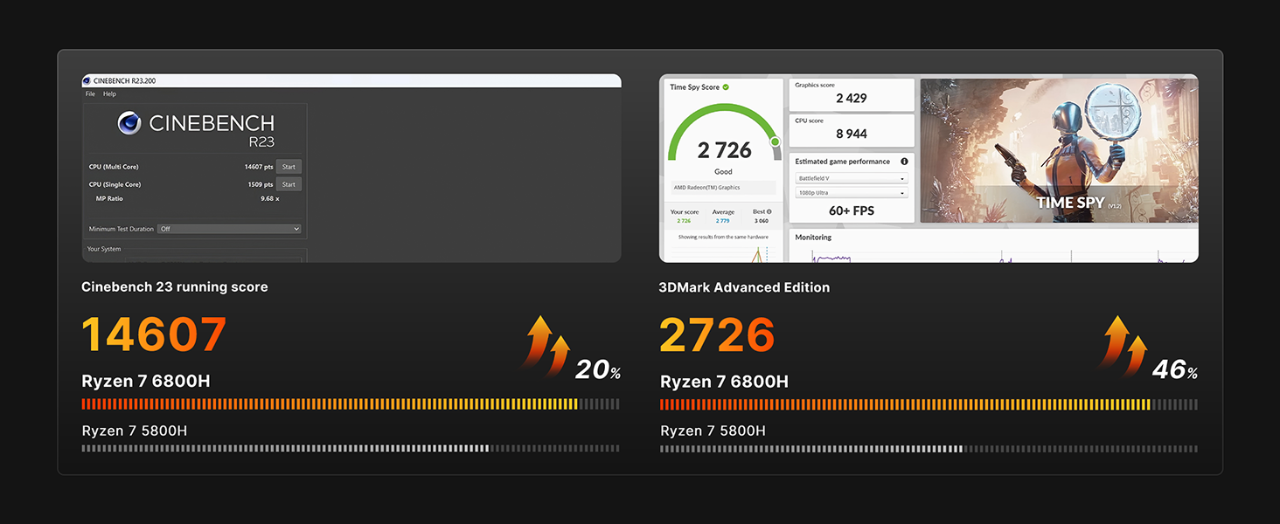Click '3DMark Advanced Edition' caption
Viewport: 1280px width, 524px height.
click(x=745, y=287)
